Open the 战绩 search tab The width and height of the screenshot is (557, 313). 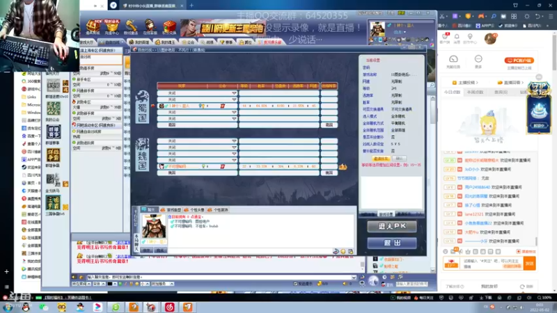pos(207,42)
